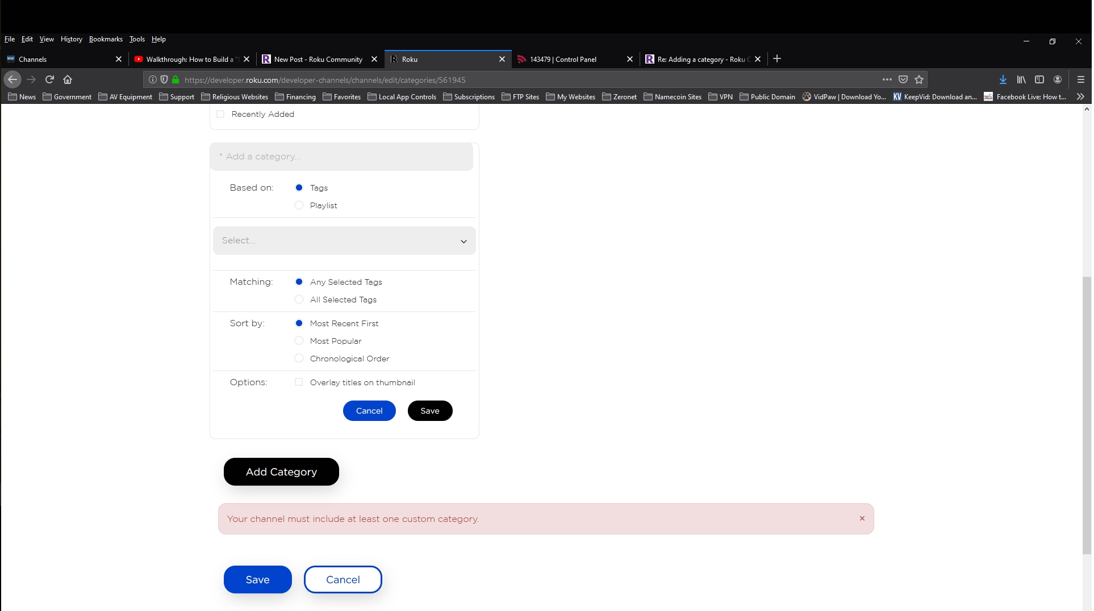Close the New Post Roku Community tab
Screen dimensions: 1094x611
[x=374, y=59]
